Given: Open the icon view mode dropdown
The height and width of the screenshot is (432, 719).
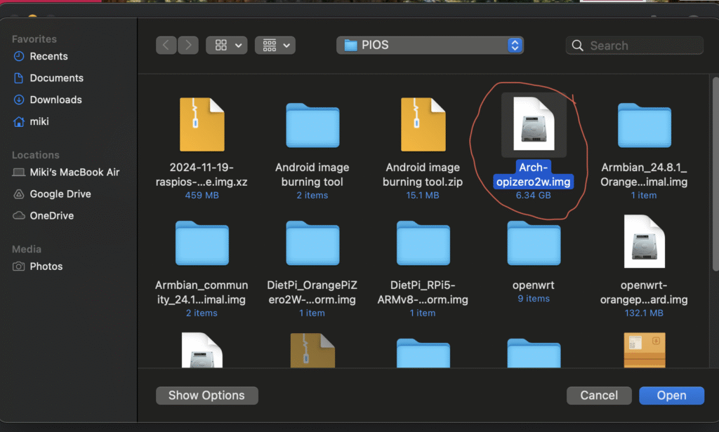Looking at the screenshot, I should 226,46.
